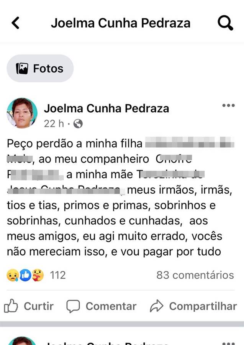Tap the second post's profile picture at bottom

(x=22, y=341)
